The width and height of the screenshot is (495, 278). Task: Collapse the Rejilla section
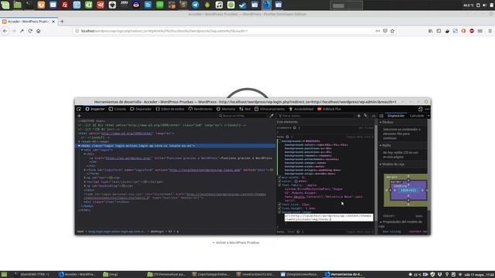[x=381, y=145]
